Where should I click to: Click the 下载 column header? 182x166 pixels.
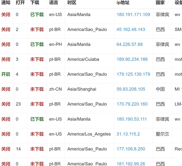pos(35,2)
